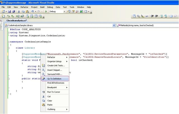
Task: Click the Run To Cursor icon in the context menu
Action: [x=44, y=92]
